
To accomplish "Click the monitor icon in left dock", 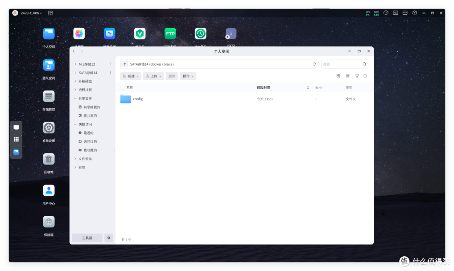I will 16,128.
